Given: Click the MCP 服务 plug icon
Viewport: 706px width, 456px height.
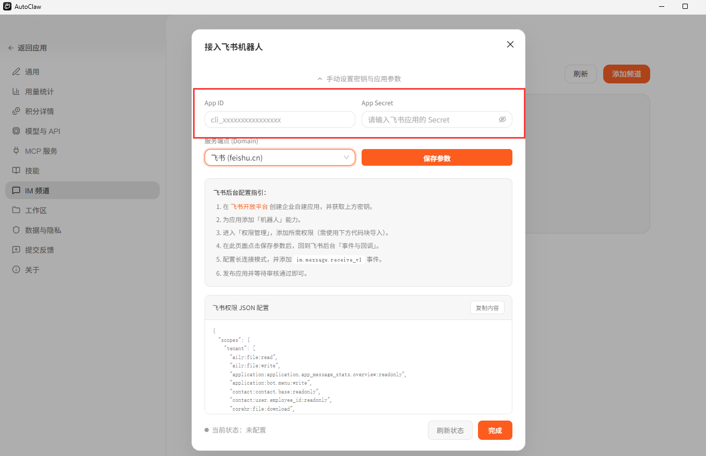Looking at the screenshot, I should [x=16, y=151].
